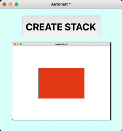Click dark right shadow edge of newWindow preview

click(x=111, y=81)
